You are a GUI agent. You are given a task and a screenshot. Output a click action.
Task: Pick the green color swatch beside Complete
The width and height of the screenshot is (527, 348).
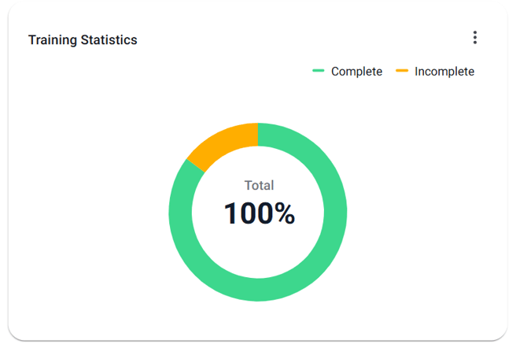(319, 71)
